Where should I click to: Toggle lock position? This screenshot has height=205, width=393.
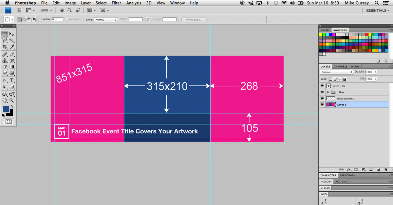[340, 79]
